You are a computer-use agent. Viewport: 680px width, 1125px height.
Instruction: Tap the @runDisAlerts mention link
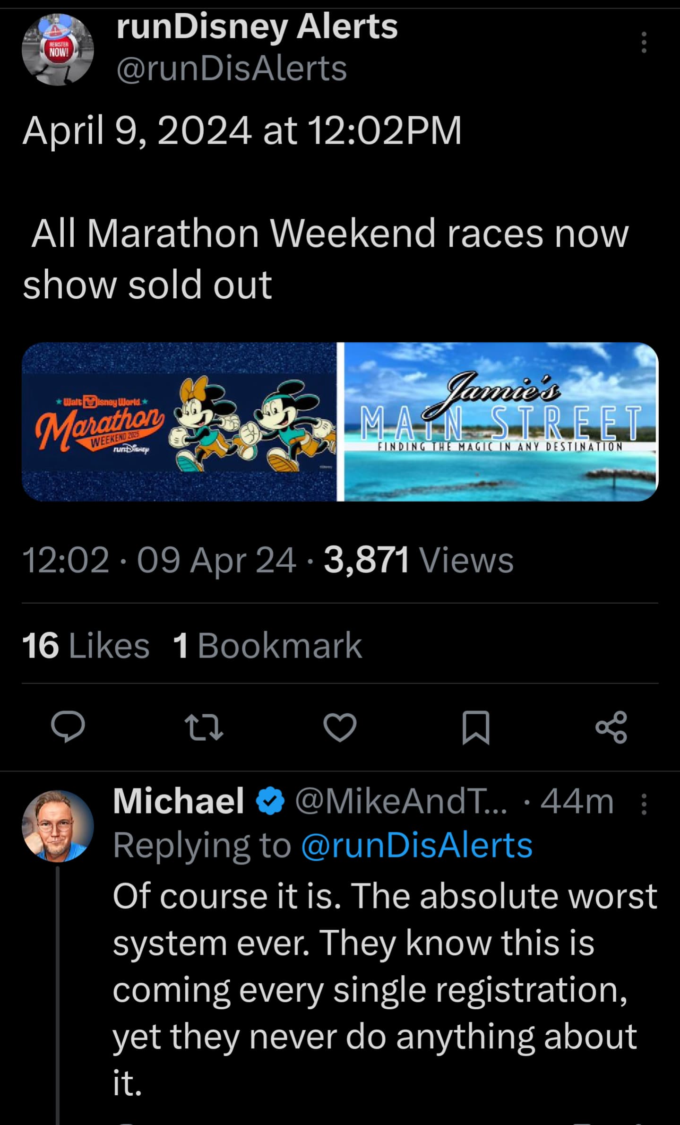point(417,845)
